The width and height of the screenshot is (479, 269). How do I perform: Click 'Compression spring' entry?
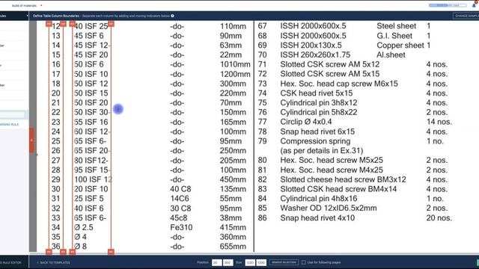(315, 141)
